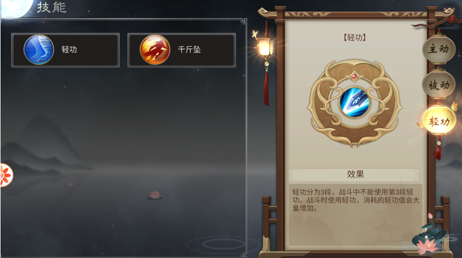Select the glowing 轻功 lantern tab
This screenshot has height=258, width=462.
pyautogui.click(x=439, y=121)
